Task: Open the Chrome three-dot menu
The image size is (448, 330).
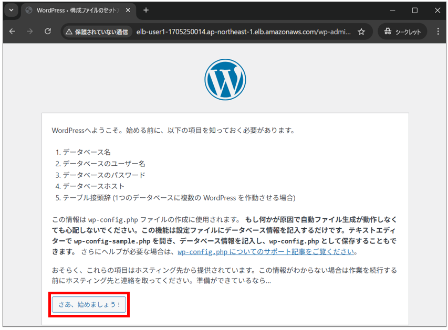Action: pos(438,31)
